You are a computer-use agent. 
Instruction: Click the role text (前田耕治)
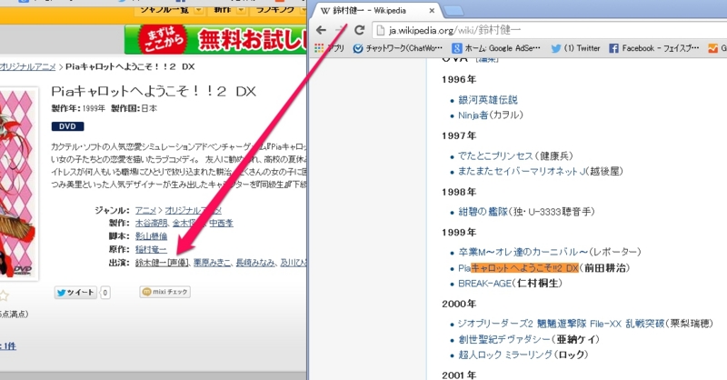[604, 267]
